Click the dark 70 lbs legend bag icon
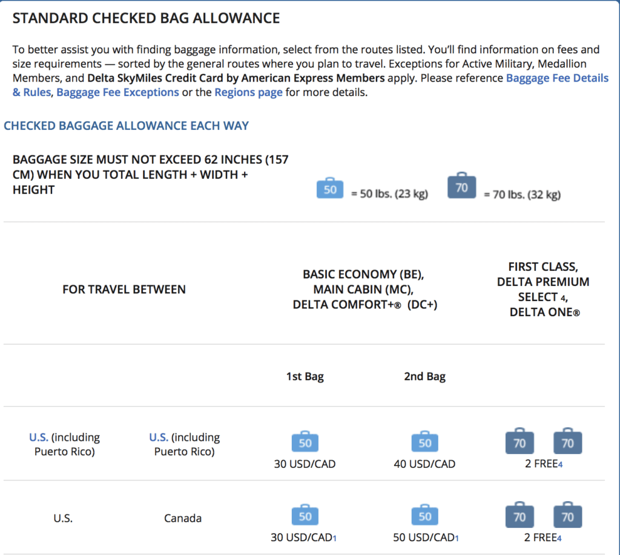This screenshot has width=620, height=555. 461,185
